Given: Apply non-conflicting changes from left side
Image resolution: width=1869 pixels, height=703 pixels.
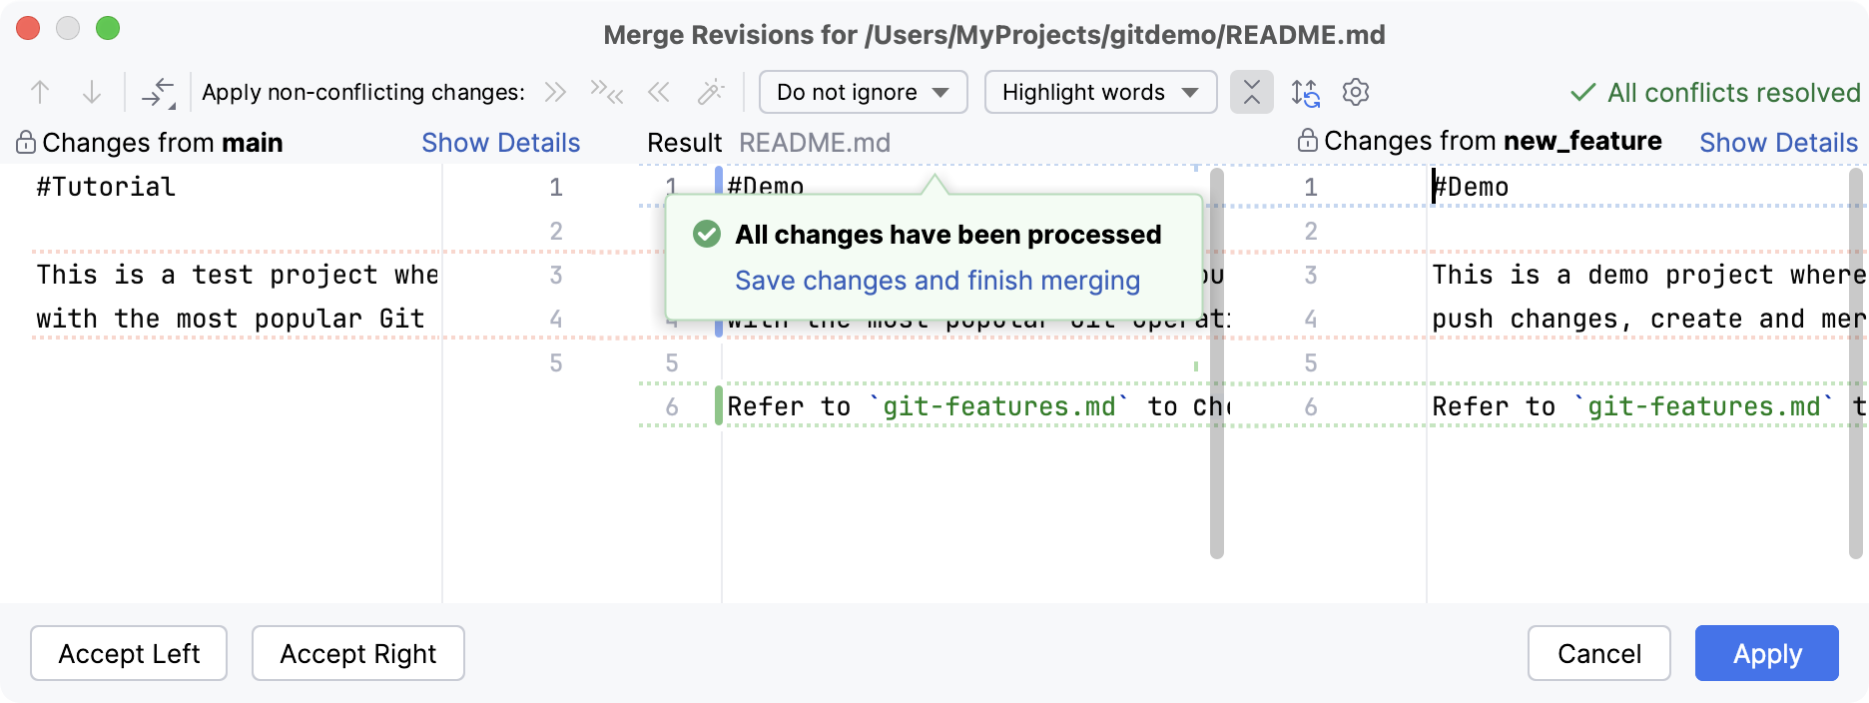Looking at the screenshot, I should 555,93.
